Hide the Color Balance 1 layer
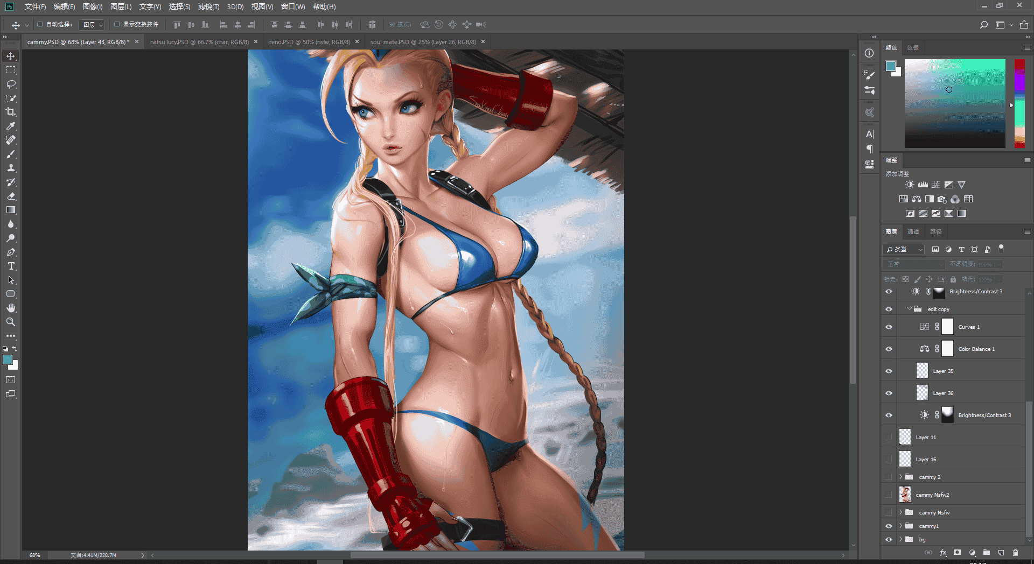 click(x=889, y=349)
